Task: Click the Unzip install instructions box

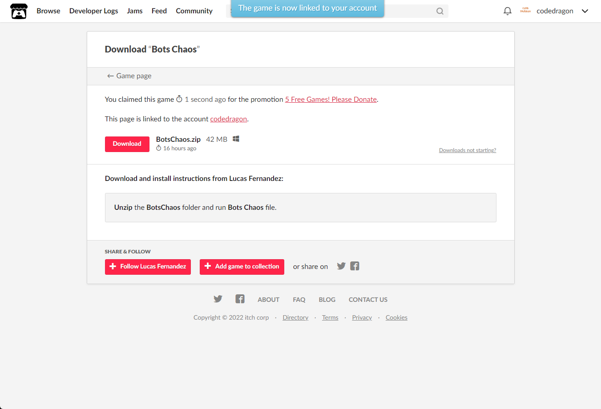Action: pos(301,208)
